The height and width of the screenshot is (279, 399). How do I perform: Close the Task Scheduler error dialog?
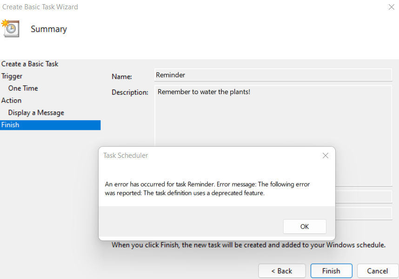pyautogui.click(x=326, y=156)
